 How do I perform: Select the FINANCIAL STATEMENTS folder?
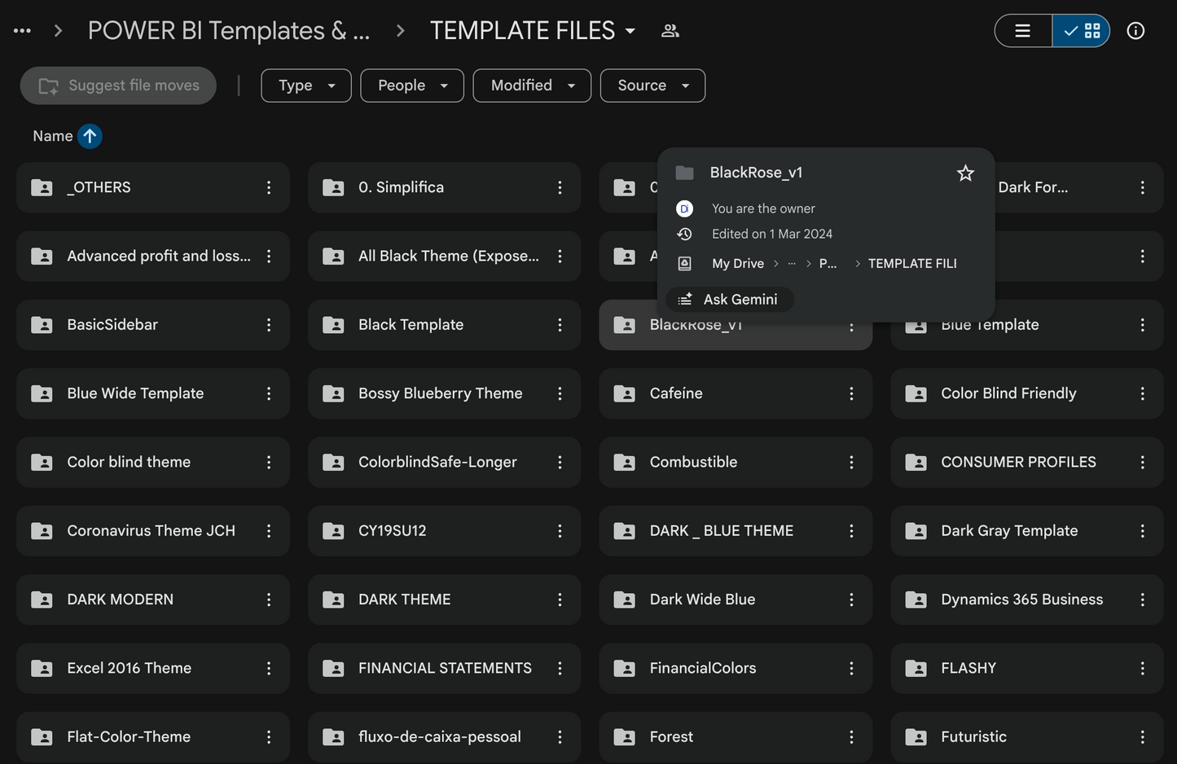(445, 668)
